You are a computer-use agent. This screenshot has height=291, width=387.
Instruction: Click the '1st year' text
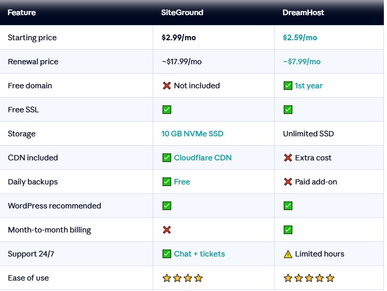tap(309, 86)
